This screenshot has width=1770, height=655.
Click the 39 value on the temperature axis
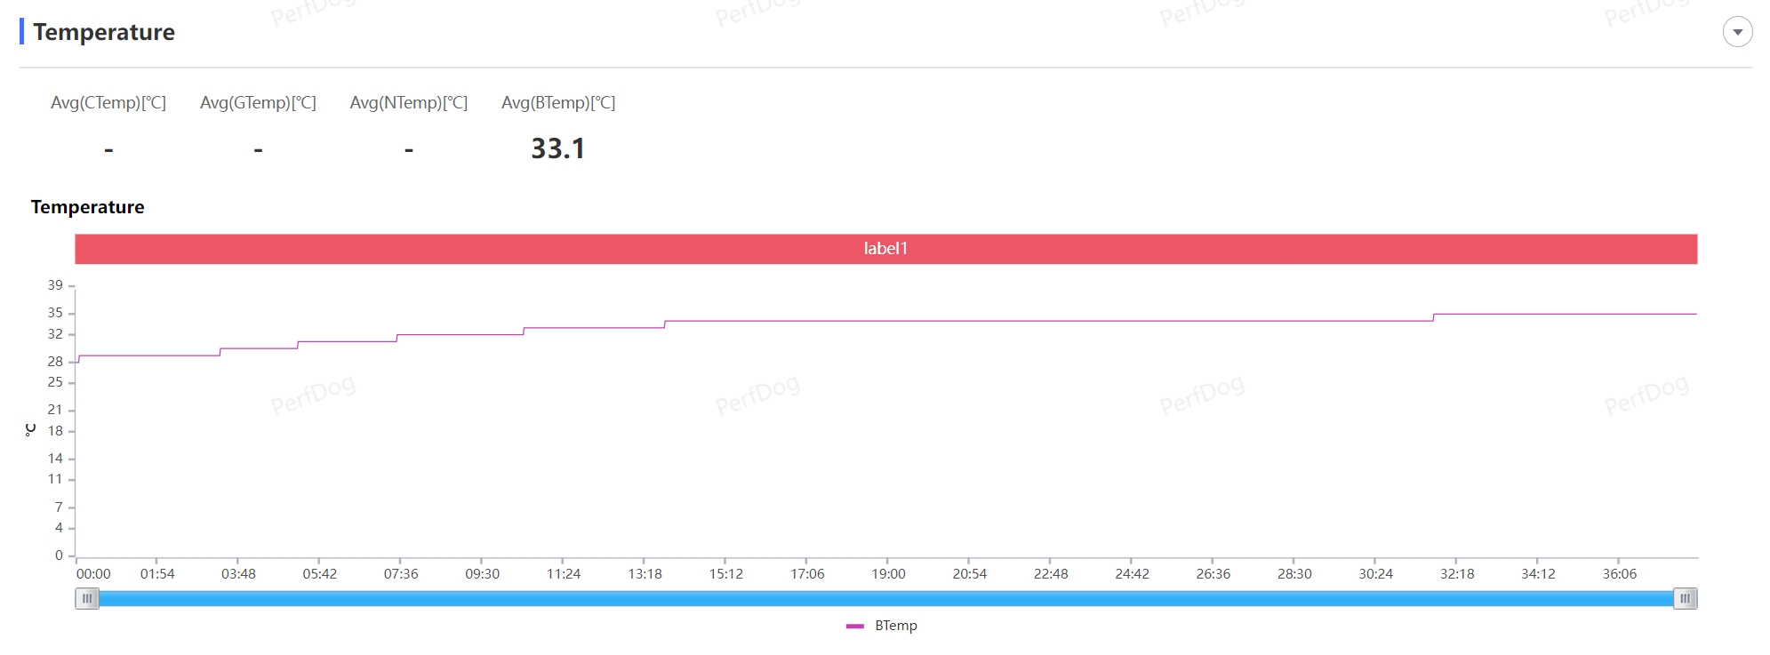[x=55, y=285]
